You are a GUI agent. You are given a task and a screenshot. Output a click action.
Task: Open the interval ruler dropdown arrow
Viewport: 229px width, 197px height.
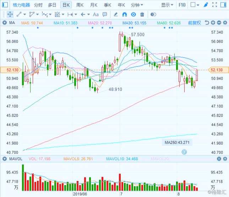pos(76,15)
